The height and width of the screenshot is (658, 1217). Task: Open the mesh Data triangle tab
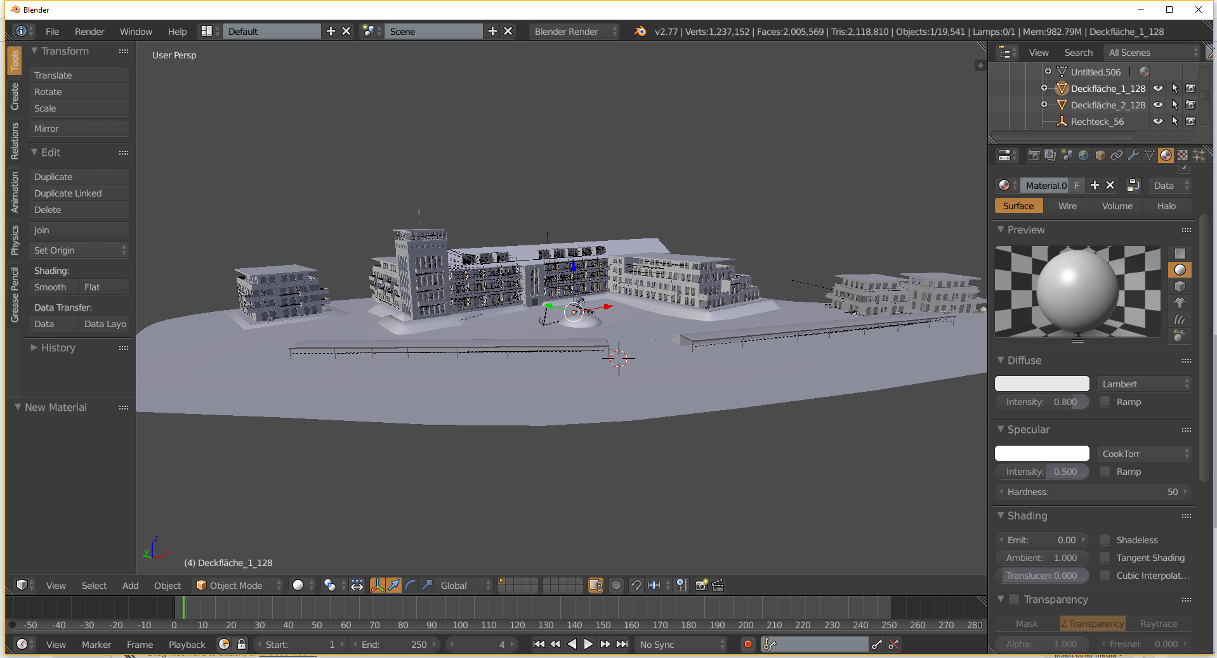pyautogui.click(x=1149, y=155)
